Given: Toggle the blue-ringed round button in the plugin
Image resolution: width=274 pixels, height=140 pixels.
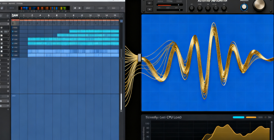Looking at the screenshot, I should (244, 7).
